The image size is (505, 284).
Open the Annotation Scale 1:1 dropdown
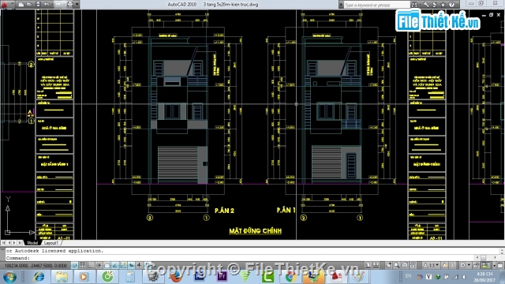(432, 266)
